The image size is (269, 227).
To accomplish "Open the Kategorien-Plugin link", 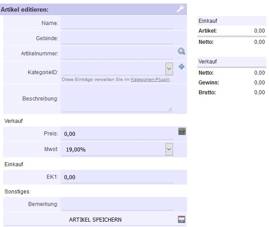I will pyautogui.click(x=150, y=80).
